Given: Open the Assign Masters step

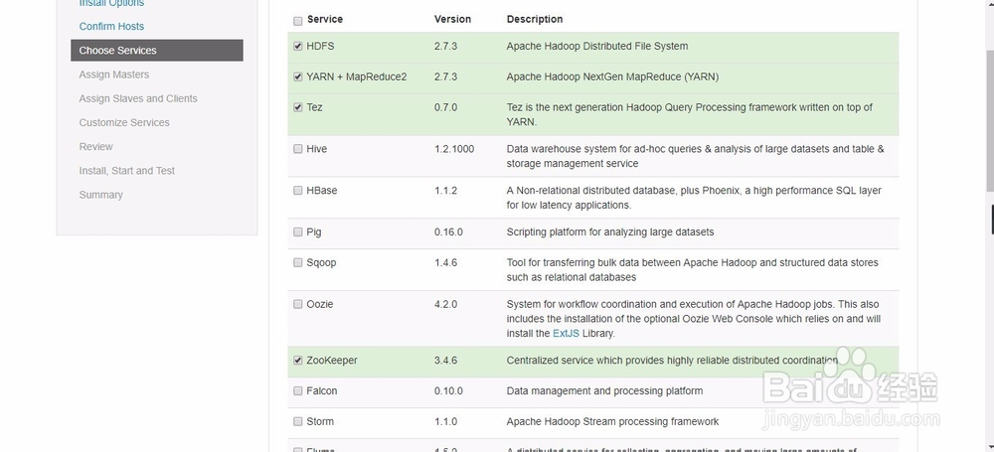Looking at the screenshot, I should 113,75.
